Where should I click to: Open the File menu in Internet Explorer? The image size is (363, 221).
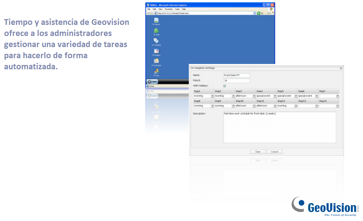(149, 9)
